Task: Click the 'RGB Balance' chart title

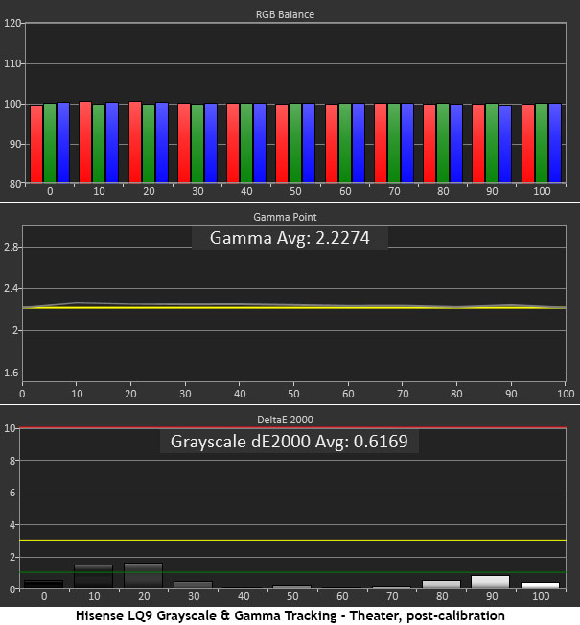Action: click(x=285, y=14)
